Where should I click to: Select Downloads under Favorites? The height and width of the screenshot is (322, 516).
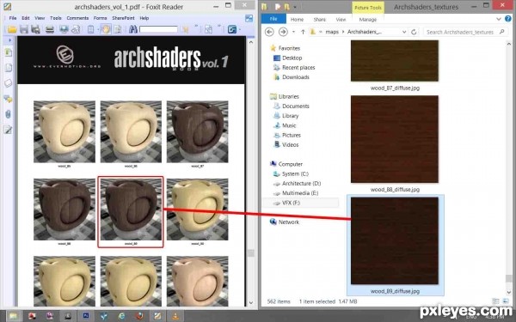tap(296, 77)
